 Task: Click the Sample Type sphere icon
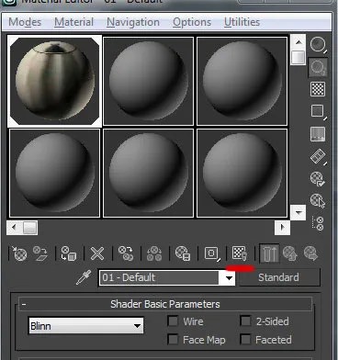318,44
